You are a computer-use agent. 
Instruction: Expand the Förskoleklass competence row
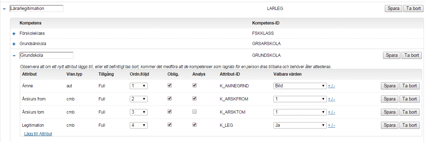point(14,33)
